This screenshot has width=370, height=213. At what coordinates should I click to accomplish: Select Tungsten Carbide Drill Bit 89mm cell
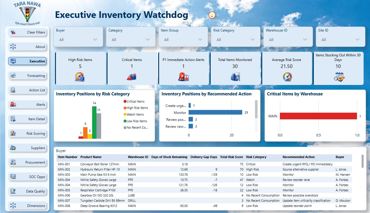click(103, 201)
